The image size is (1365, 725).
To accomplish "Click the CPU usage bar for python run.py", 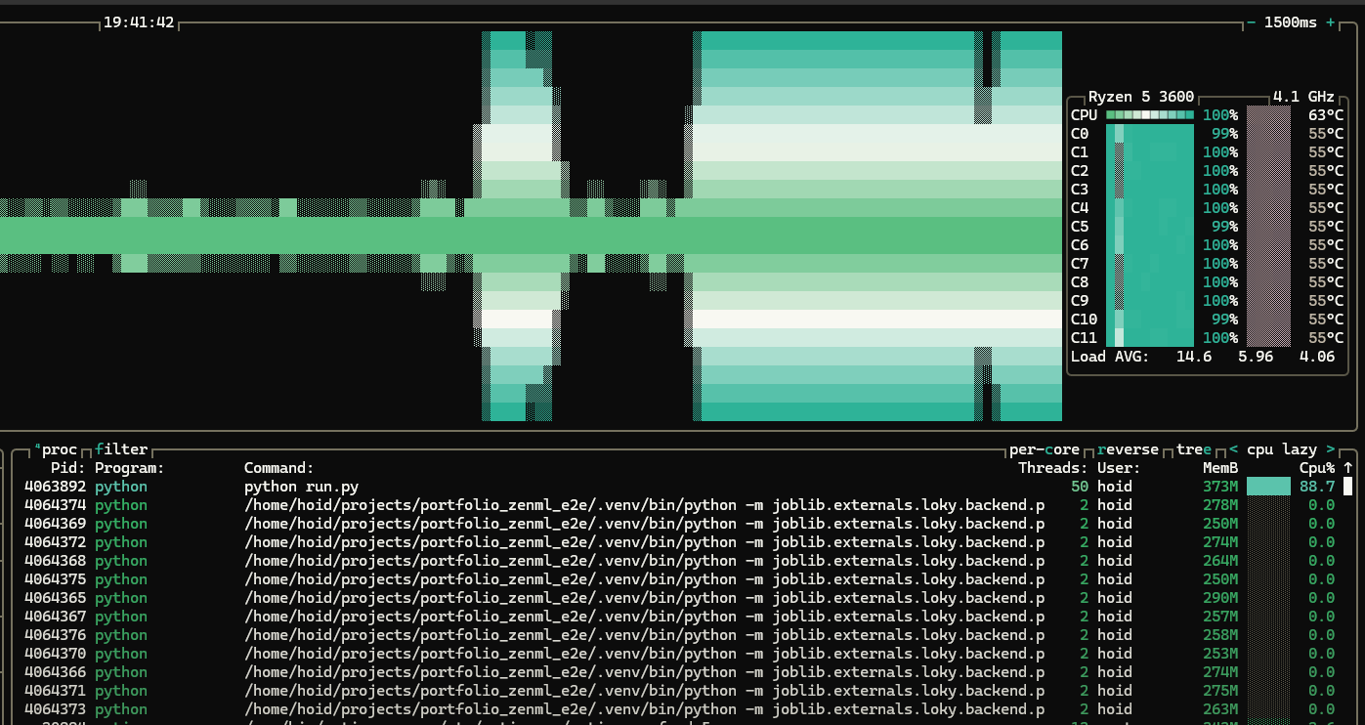I will pyautogui.click(x=1268, y=487).
